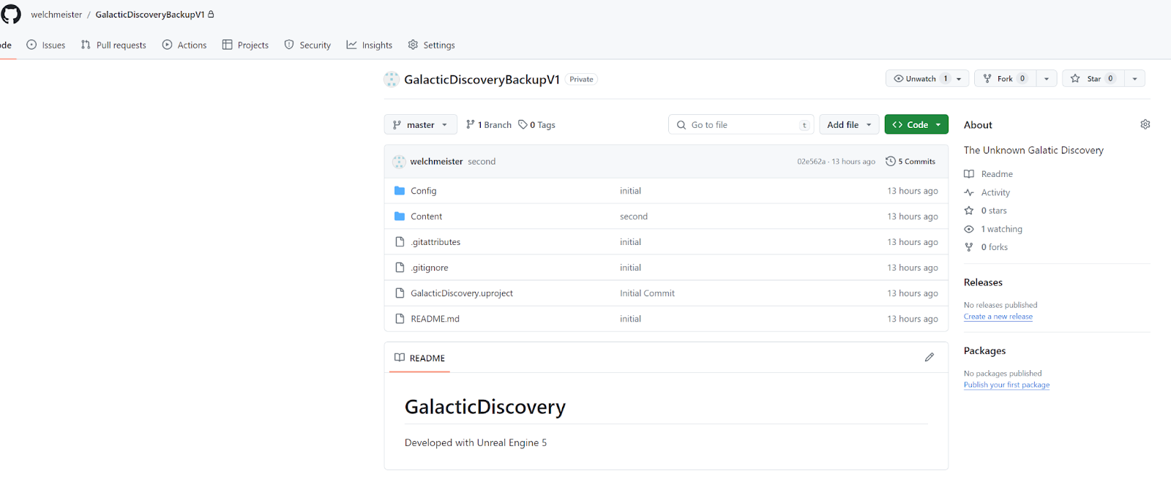Focus the Go to file search field
Viewport: 1171px width, 490px height.
click(741, 124)
